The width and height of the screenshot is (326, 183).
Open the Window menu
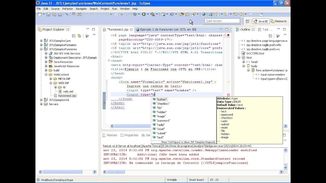tap(125, 9)
